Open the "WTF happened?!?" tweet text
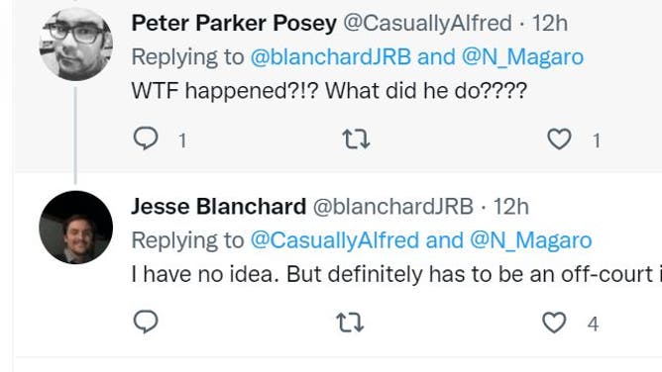The width and height of the screenshot is (662, 372). [x=329, y=91]
